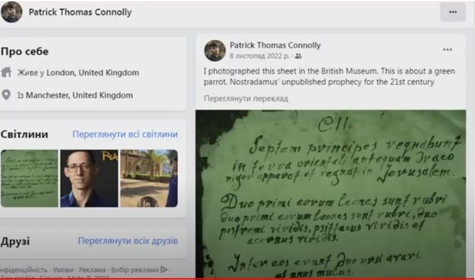Open the post options three-dots menu

(447, 50)
